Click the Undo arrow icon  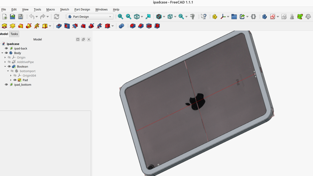pyautogui.click(x=32, y=16)
